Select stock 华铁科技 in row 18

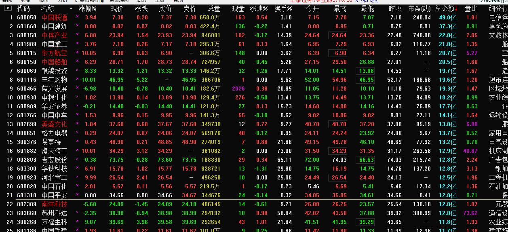tap(55, 169)
